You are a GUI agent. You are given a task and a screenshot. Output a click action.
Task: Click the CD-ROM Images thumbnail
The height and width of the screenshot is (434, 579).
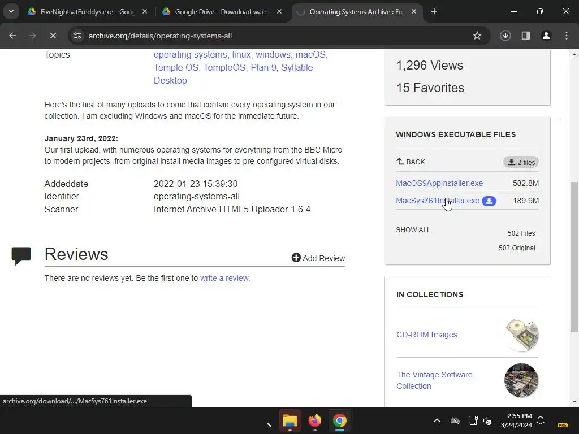pos(522,335)
